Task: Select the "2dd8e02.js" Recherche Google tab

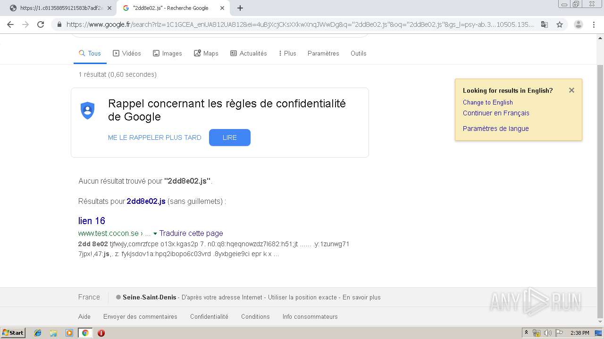Action: pyautogui.click(x=173, y=8)
